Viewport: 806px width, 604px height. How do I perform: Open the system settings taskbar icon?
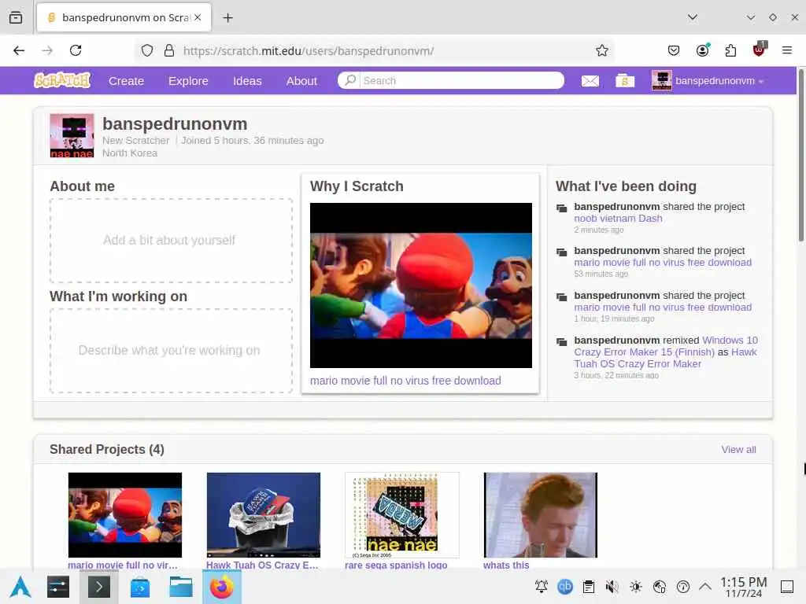point(58,587)
